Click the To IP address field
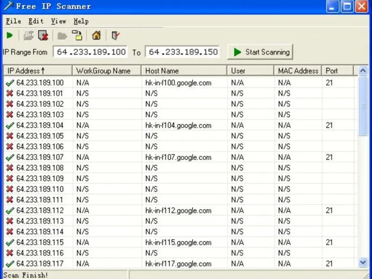 182,52
